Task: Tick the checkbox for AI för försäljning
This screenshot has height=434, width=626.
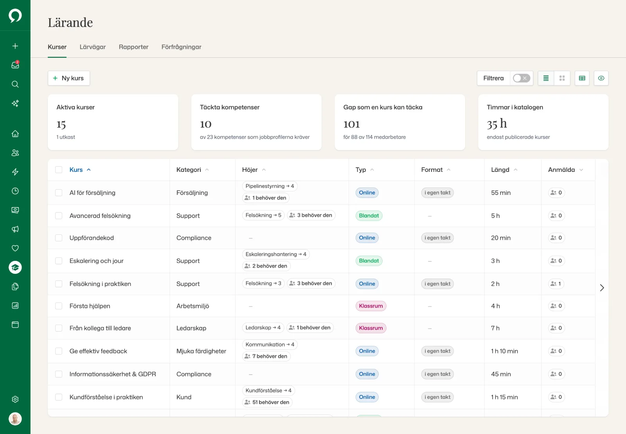Action: 59,193
